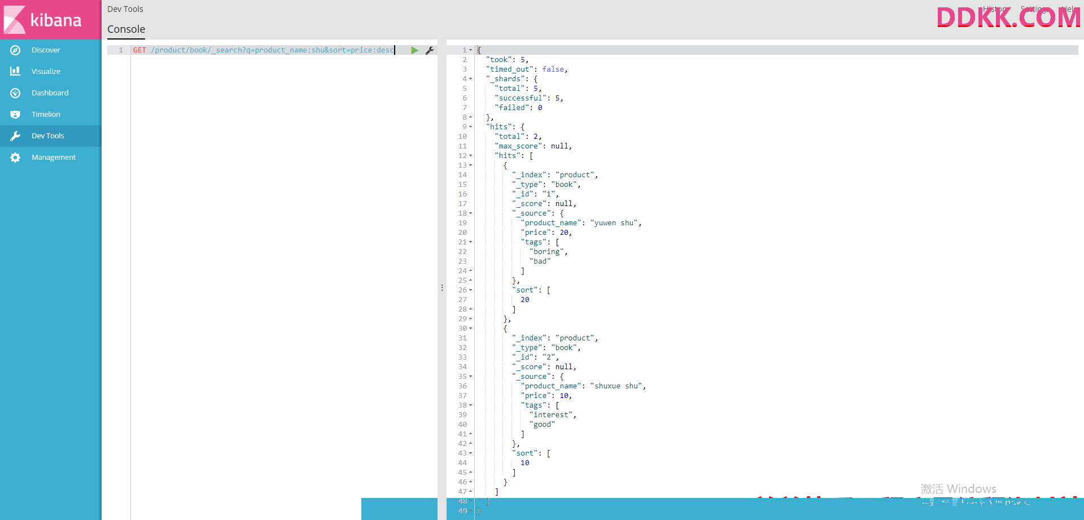Click "good" tag value
1084x520 pixels.
pyautogui.click(x=543, y=425)
